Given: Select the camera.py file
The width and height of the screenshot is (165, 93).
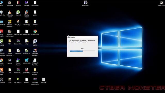Looking at the screenshot, I should click(18, 51).
